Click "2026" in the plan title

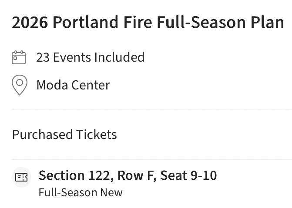(x=30, y=23)
